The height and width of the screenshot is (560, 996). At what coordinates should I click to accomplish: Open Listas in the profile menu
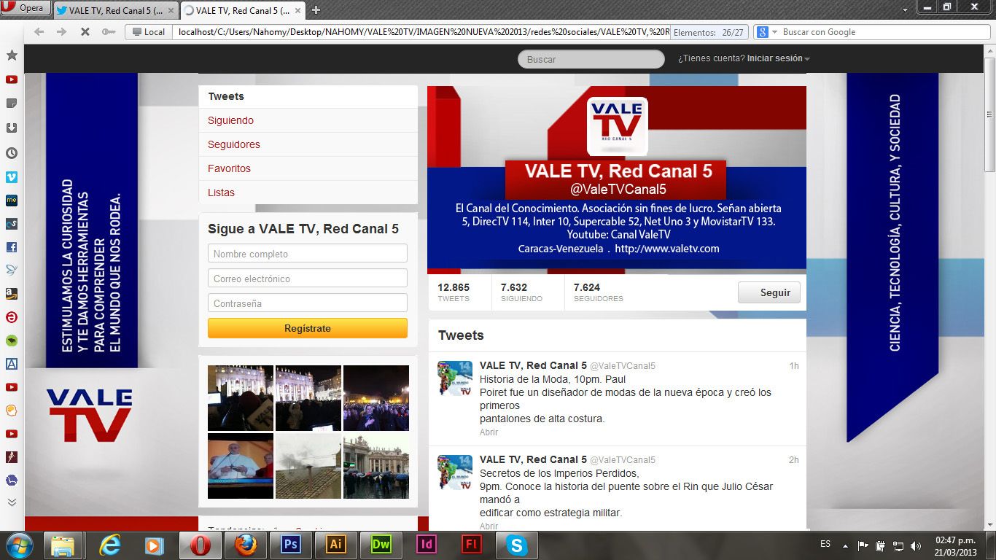click(x=308, y=192)
